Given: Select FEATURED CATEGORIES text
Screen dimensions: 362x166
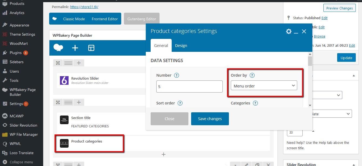Looking at the screenshot, I should point(90,126).
